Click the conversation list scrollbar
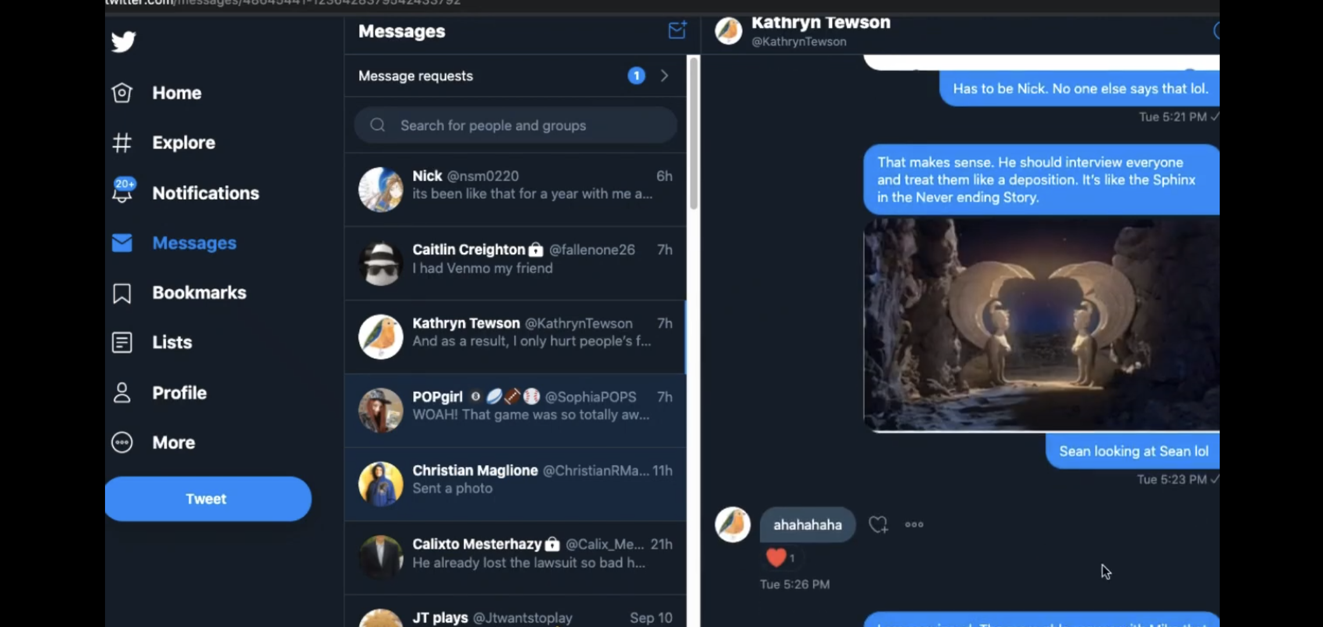This screenshot has width=1323, height=627. [x=693, y=134]
